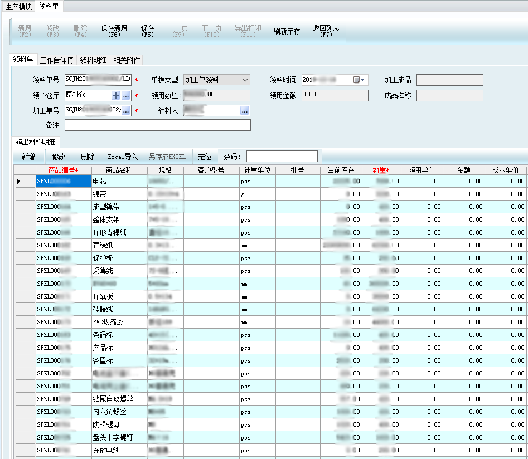This screenshot has width=528, height=459.
Task: Click the 客户型号 column header
Action: click(x=211, y=170)
